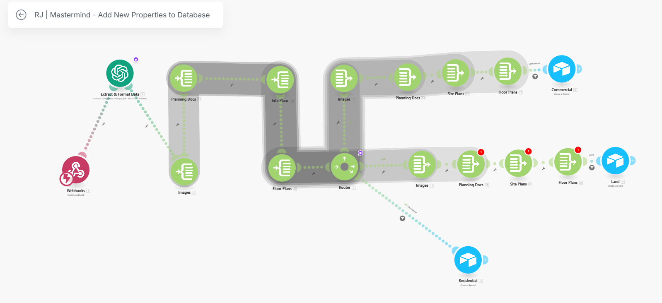Open the Site Plans iterator numbered 27

tap(518, 163)
